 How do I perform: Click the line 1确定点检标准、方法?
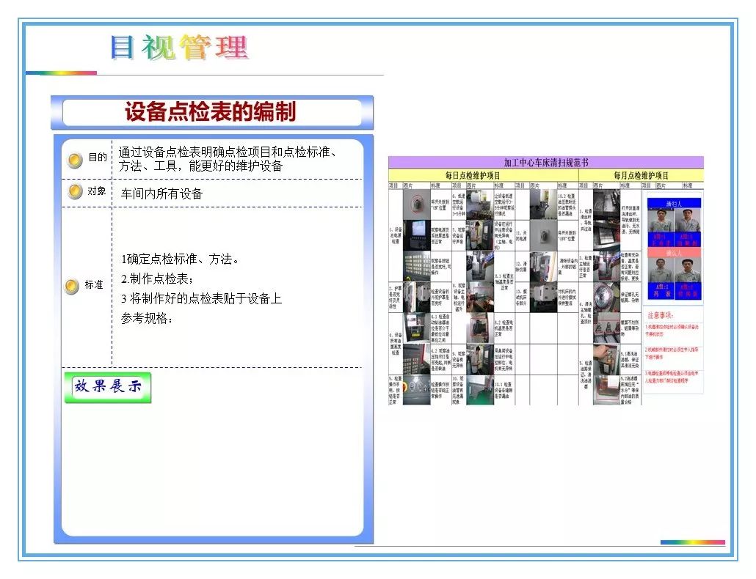coord(181,259)
